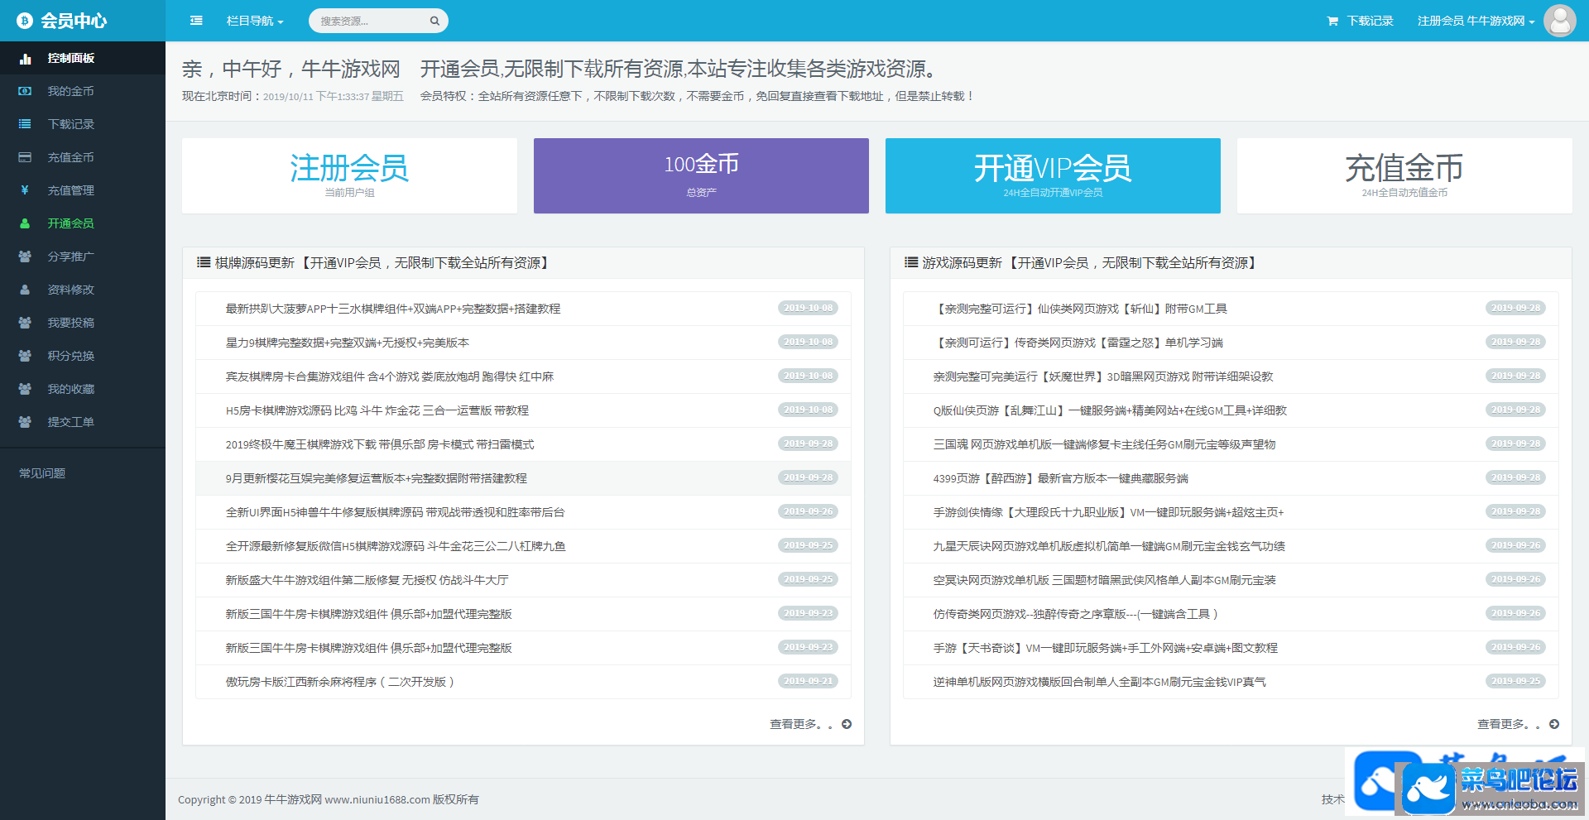
Task: Open 宾友棋牌房卡合集游戏组件 entry
Action: coord(523,376)
